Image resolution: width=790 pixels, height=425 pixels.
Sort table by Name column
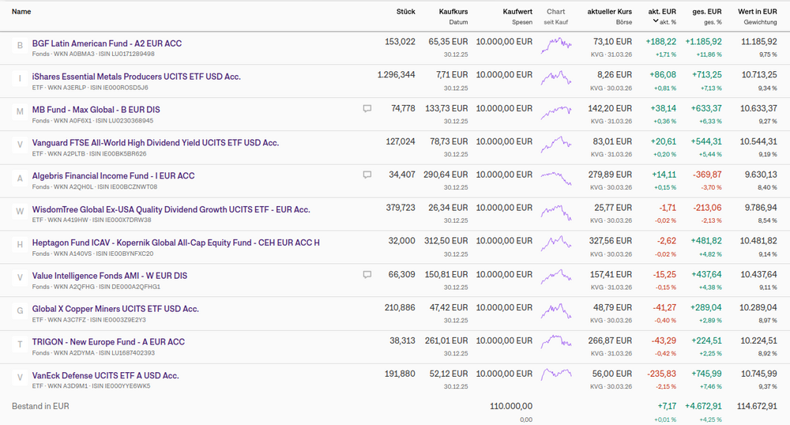(21, 12)
